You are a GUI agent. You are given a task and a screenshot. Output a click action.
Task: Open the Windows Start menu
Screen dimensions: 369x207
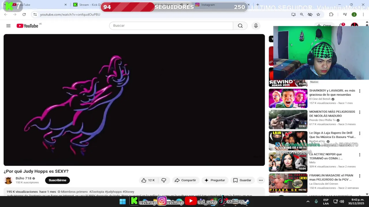tap(123, 202)
